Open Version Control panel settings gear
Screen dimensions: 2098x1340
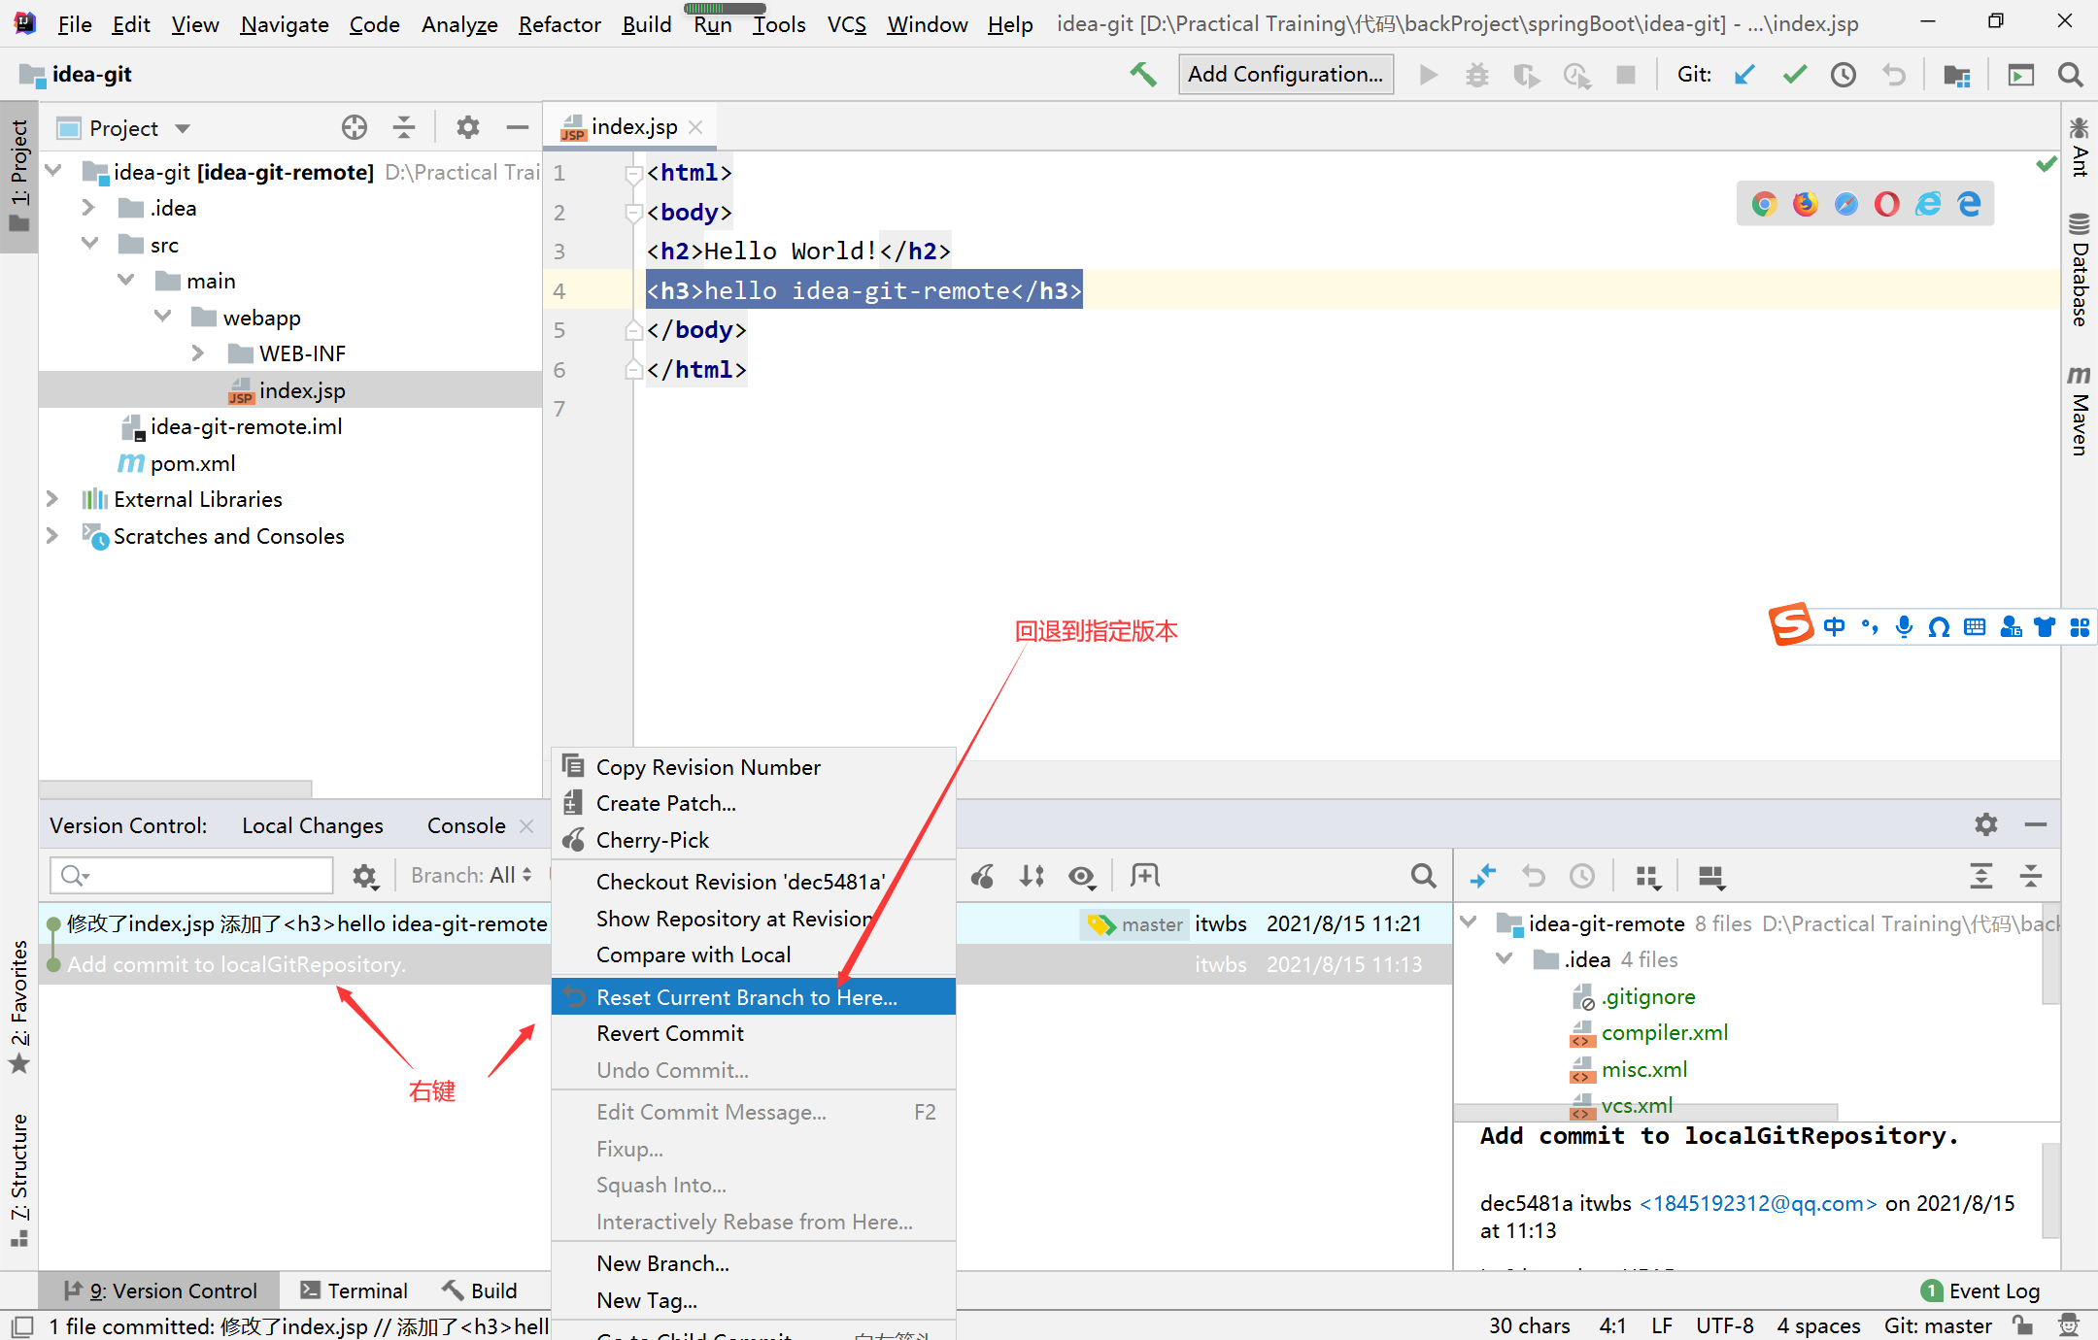click(x=1986, y=824)
